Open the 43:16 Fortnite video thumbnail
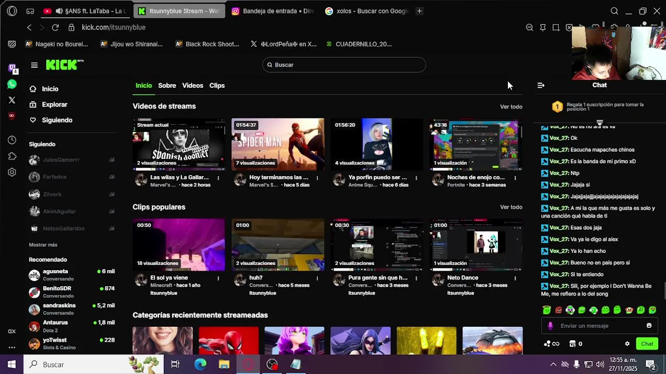Viewport: 666px width, 374px height. pos(476,144)
